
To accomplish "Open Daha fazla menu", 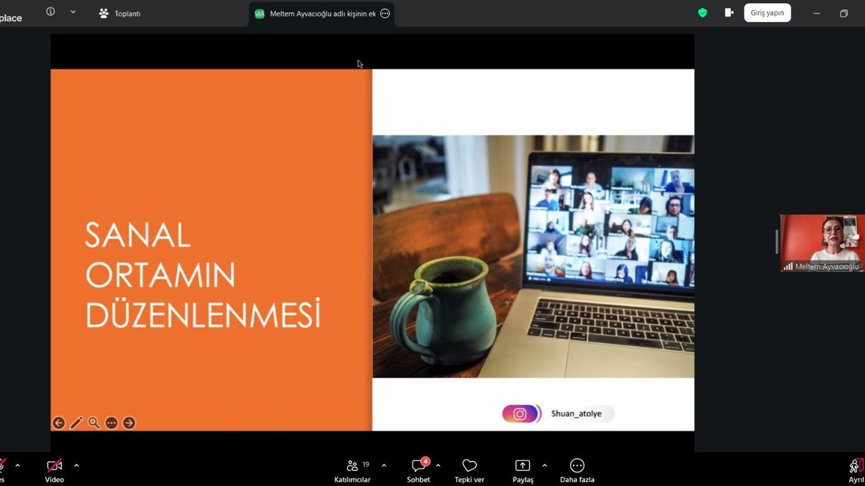I will [x=576, y=470].
